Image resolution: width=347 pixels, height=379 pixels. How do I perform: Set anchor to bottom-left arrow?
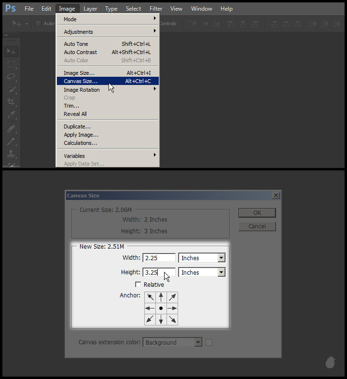click(x=150, y=319)
